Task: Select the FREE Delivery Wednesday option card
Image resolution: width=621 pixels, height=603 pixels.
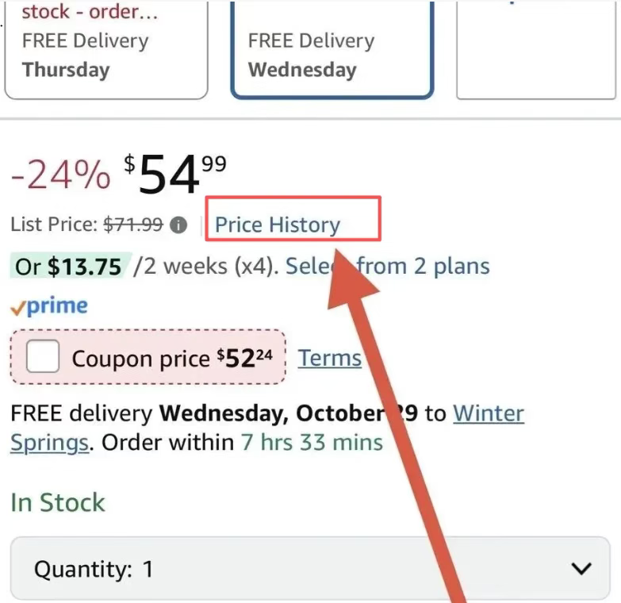Action: (x=332, y=53)
